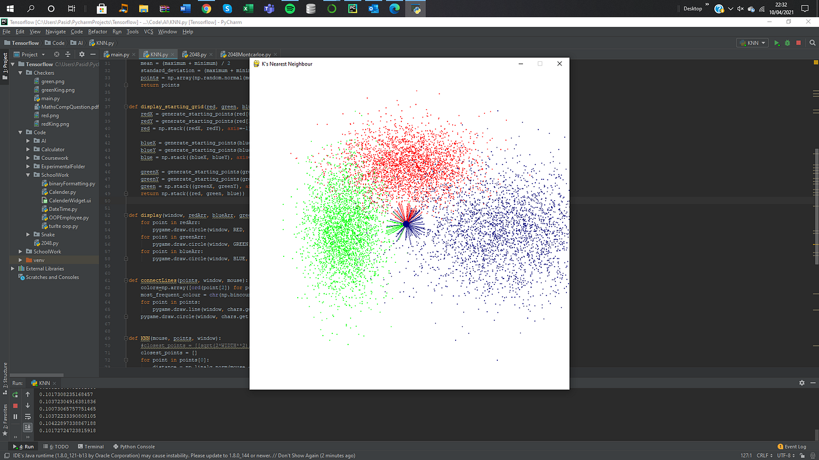Collapse the Checkers folder
This screenshot has height=460, width=819.
[21, 73]
